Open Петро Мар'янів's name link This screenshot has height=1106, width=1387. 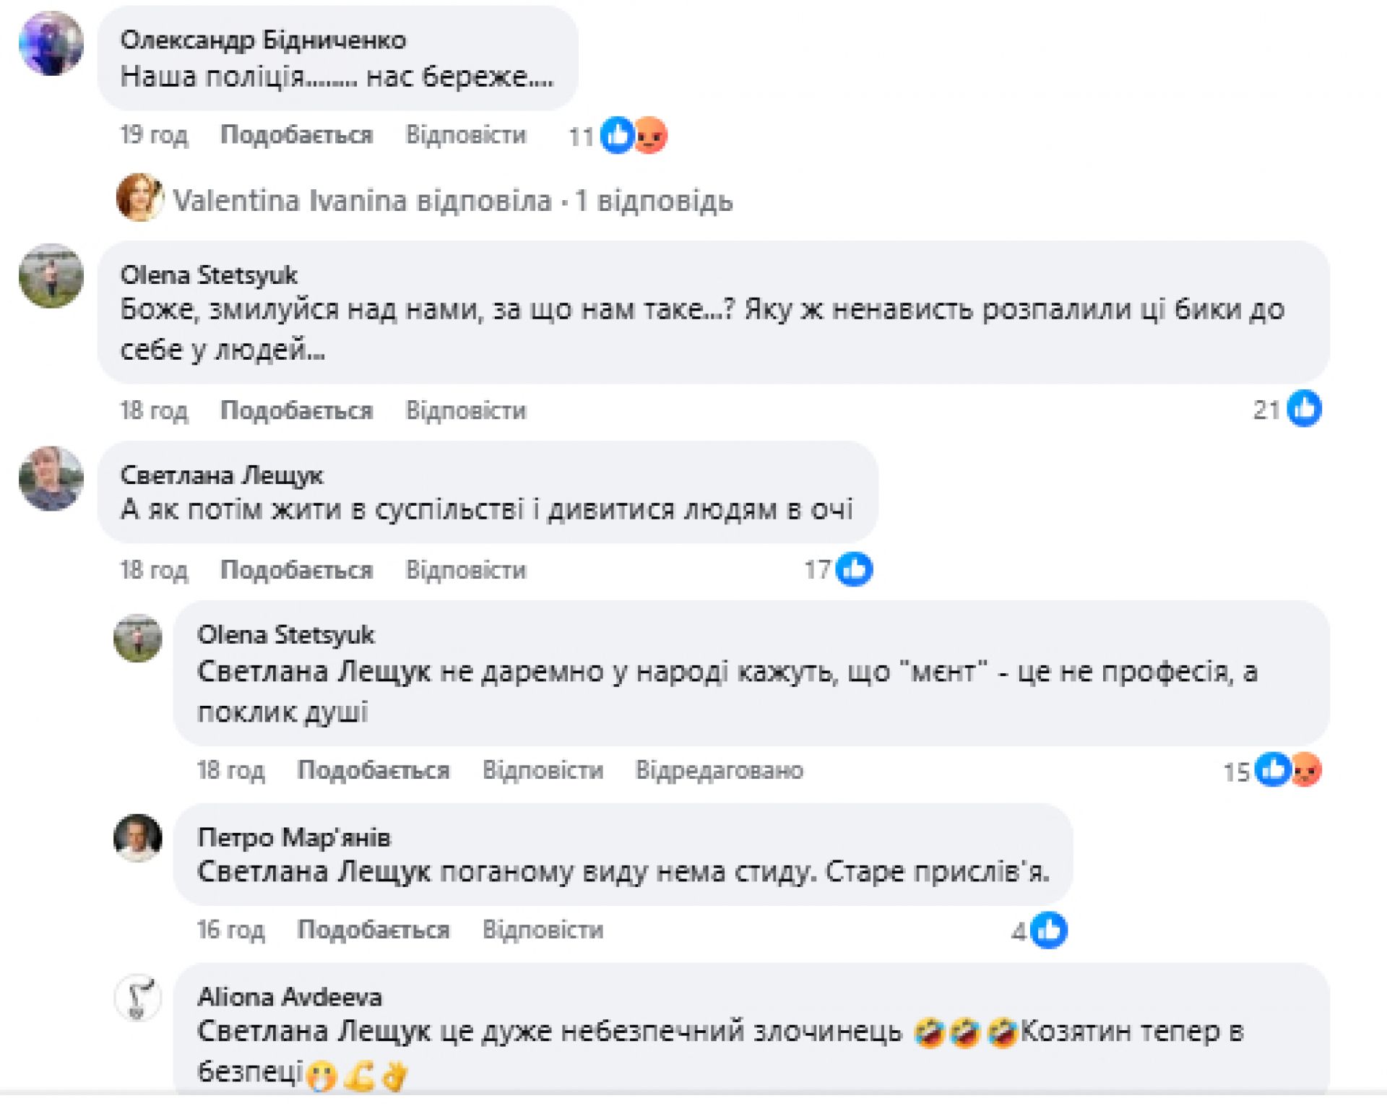[294, 837]
